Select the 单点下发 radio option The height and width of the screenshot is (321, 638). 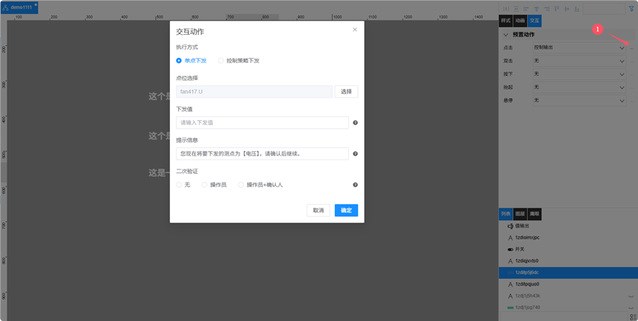coord(179,61)
